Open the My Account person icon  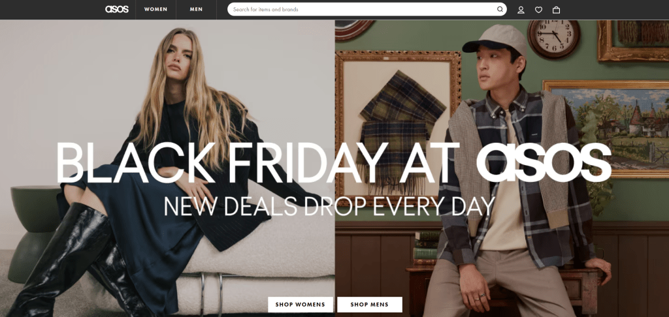pos(521,10)
